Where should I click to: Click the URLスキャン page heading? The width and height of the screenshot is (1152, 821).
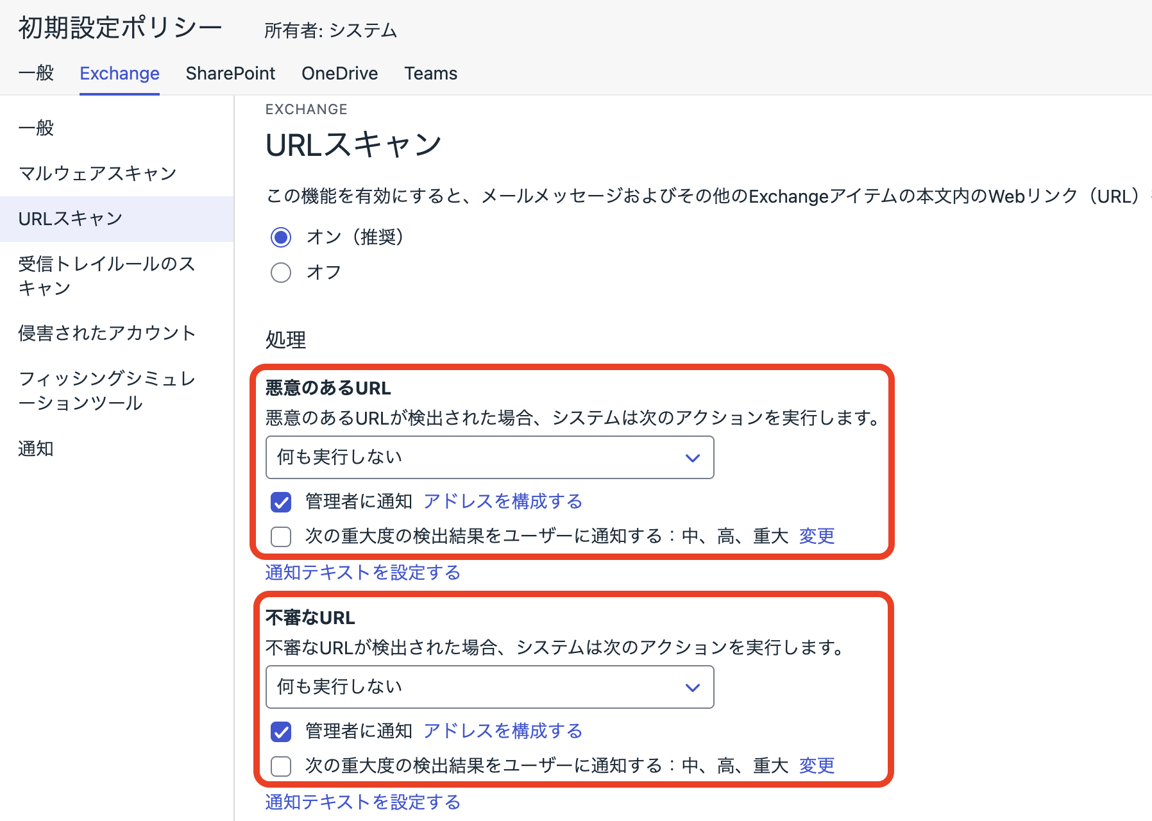(x=353, y=144)
